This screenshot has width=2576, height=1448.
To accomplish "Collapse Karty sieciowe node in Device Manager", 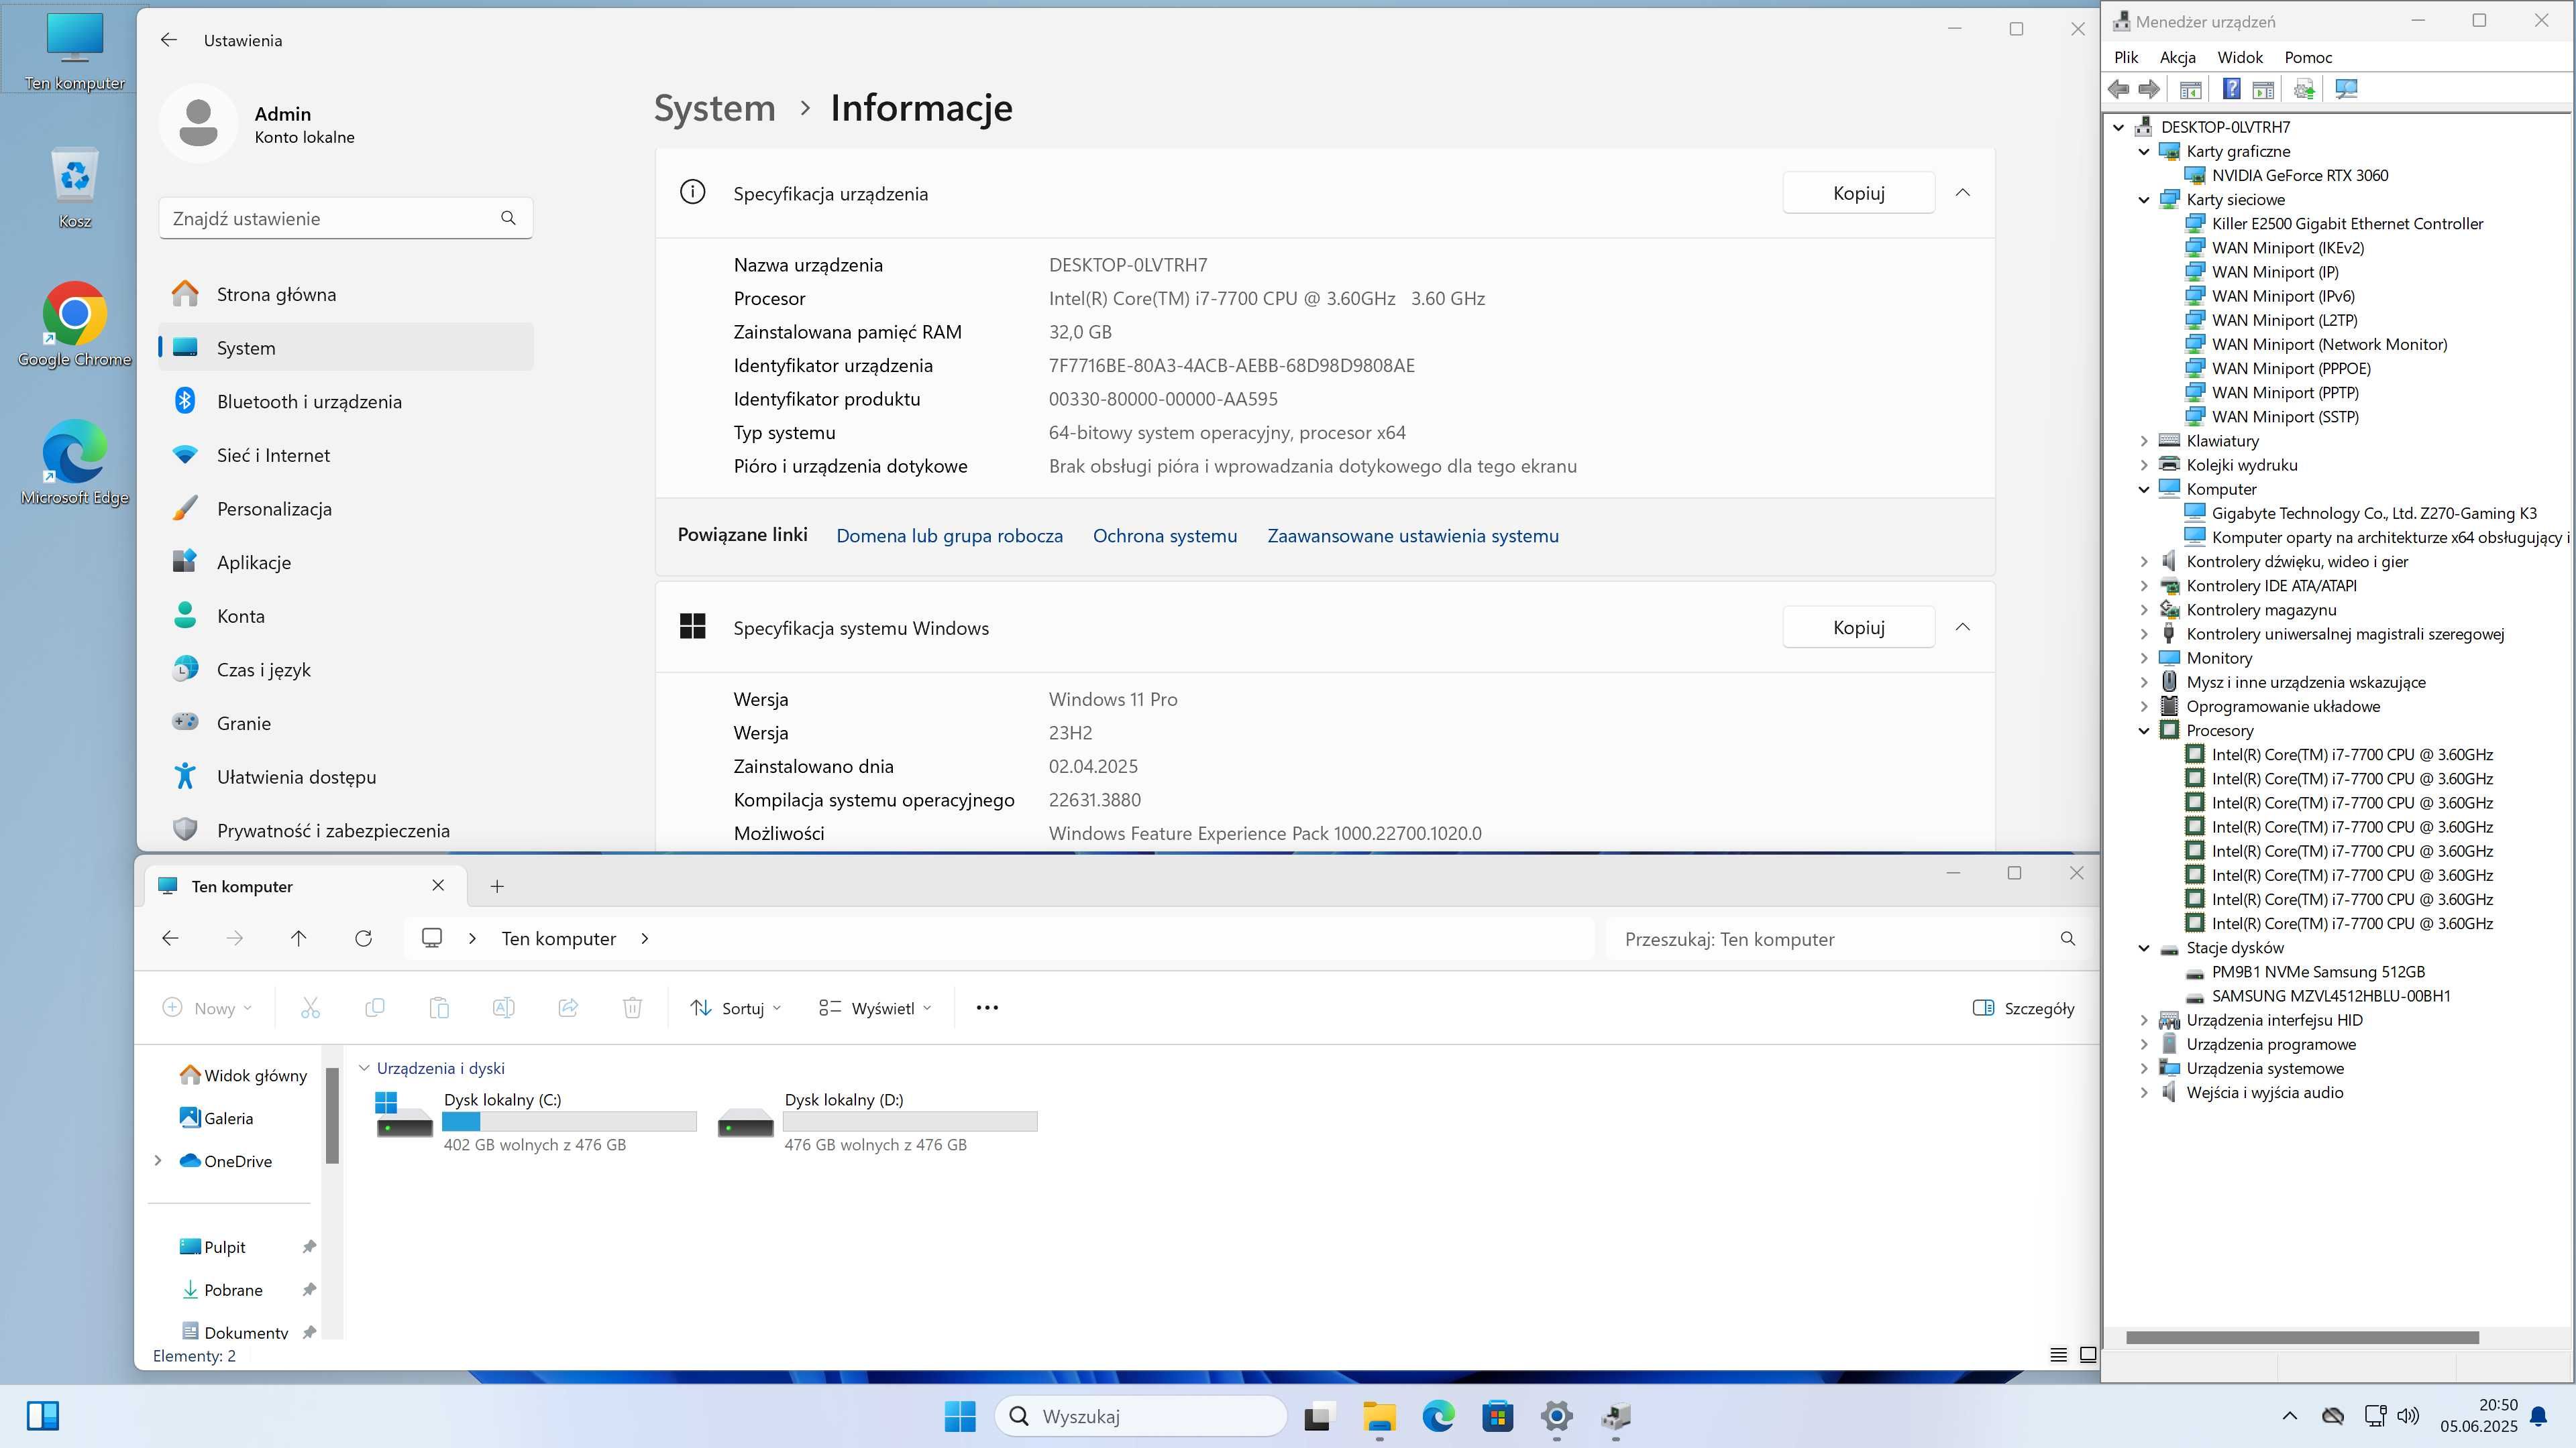I will tap(2144, 200).
